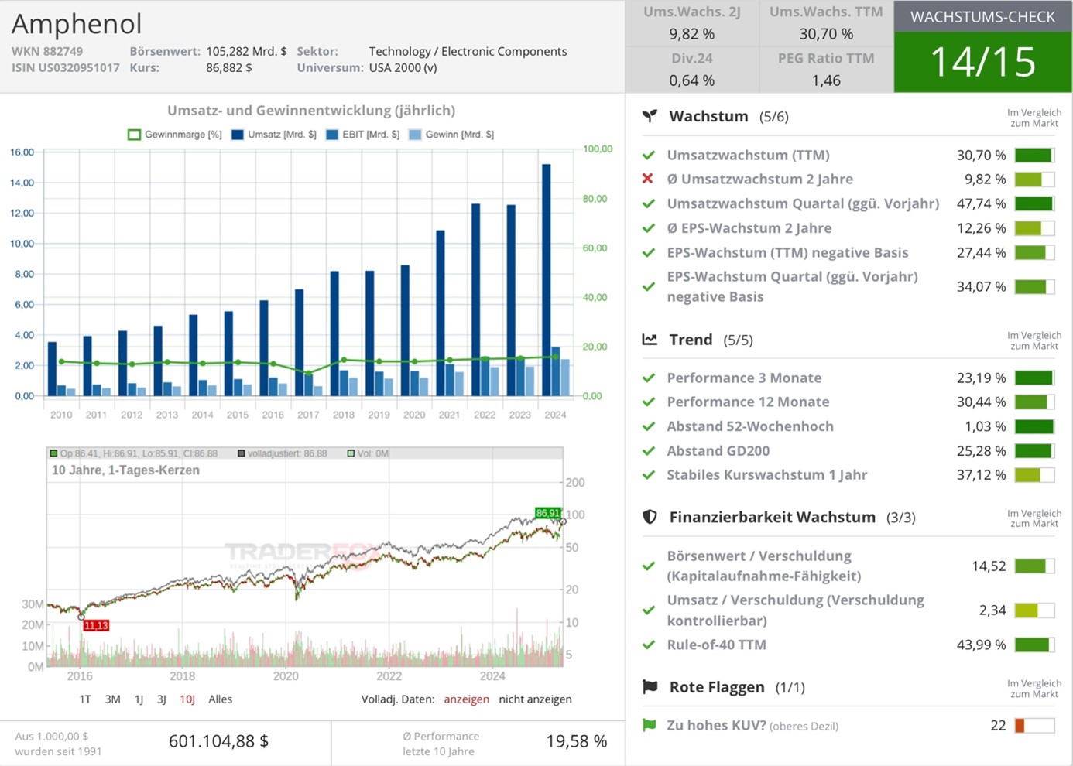Click the Ums.Wachs. TTM 30,70 % tile
Image resolution: width=1073 pixels, height=766 pixels.
tap(826, 23)
